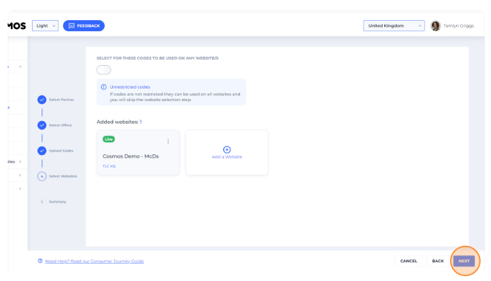Click the help question mark icon
491x281 pixels.
pos(40,261)
